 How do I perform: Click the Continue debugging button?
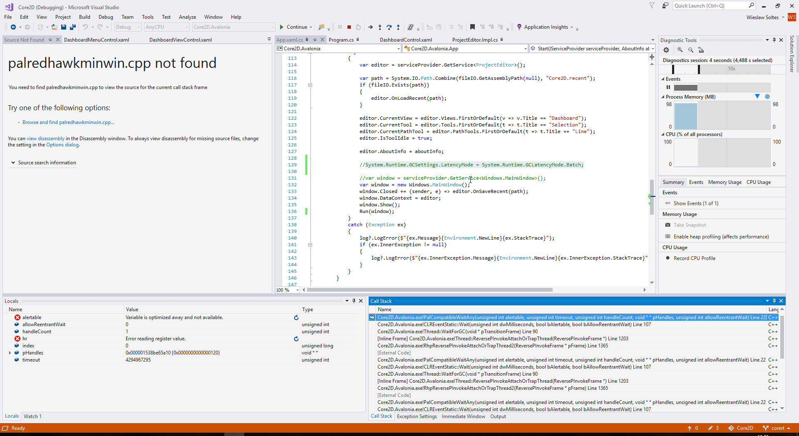[293, 27]
